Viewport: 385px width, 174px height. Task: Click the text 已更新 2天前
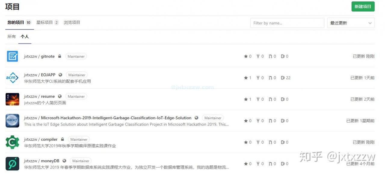tap(362, 99)
